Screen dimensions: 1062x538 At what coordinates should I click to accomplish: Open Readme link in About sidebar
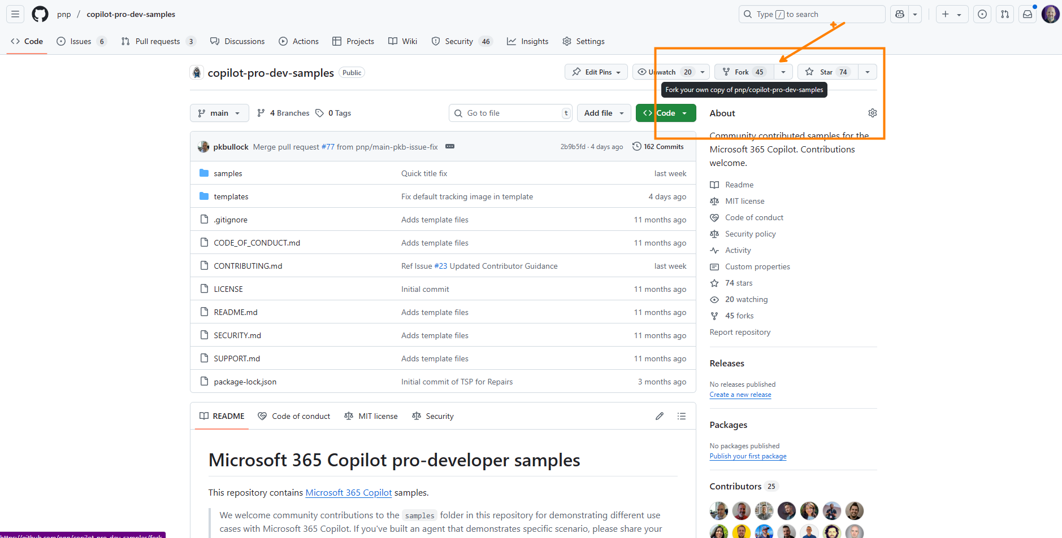(x=739, y=185)
